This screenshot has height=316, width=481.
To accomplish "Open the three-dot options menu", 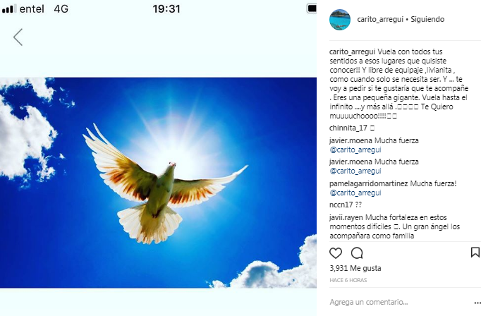I will point(477,303).
